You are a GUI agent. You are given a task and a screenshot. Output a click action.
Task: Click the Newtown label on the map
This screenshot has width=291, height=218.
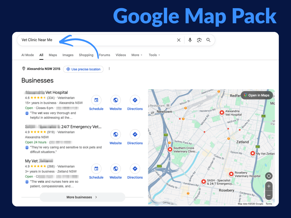click(164, 112)
